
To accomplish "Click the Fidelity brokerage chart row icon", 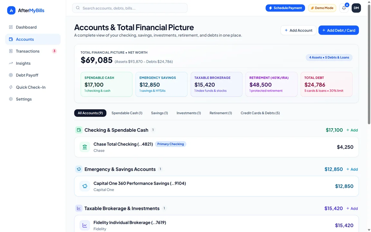I will click(85, 225).
